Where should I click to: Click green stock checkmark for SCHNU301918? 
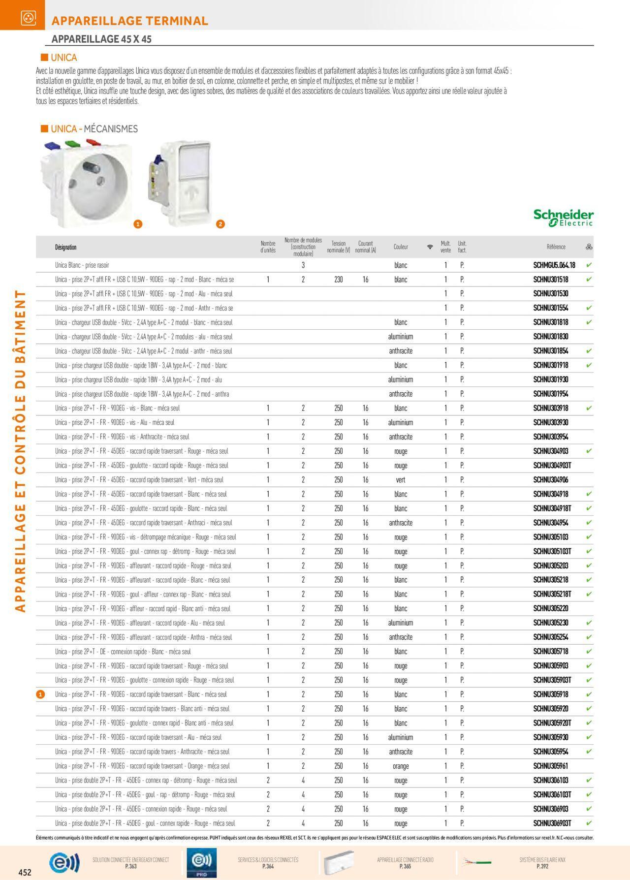[x=589, y=365]
